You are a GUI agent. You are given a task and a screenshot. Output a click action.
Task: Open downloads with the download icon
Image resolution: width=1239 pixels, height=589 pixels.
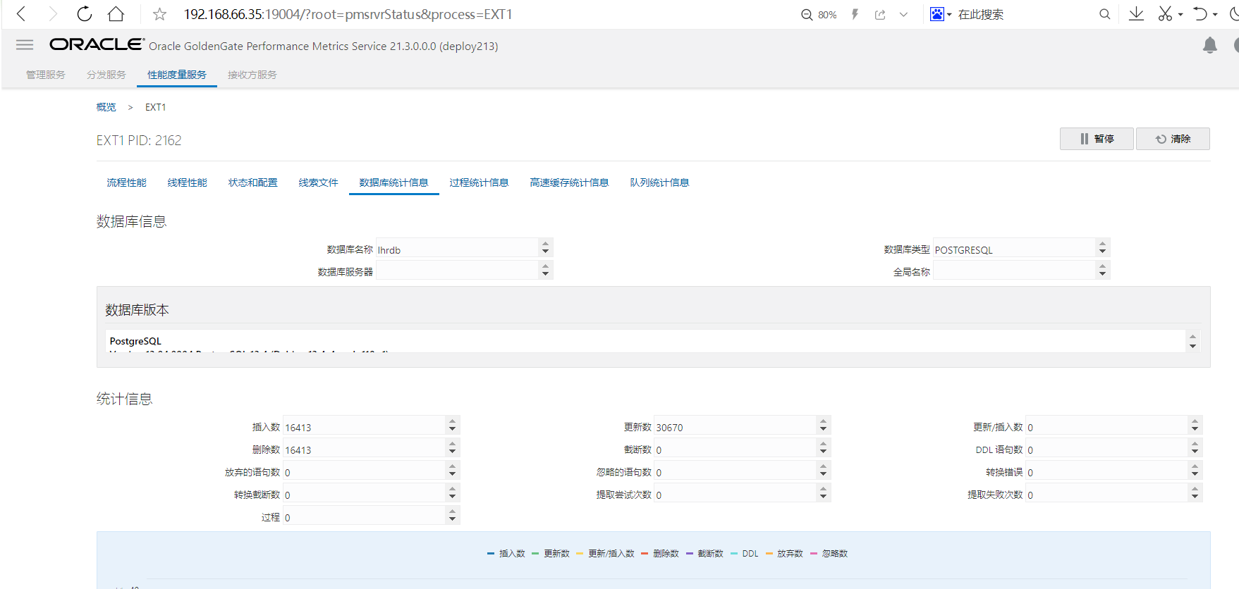point(1136,14)
